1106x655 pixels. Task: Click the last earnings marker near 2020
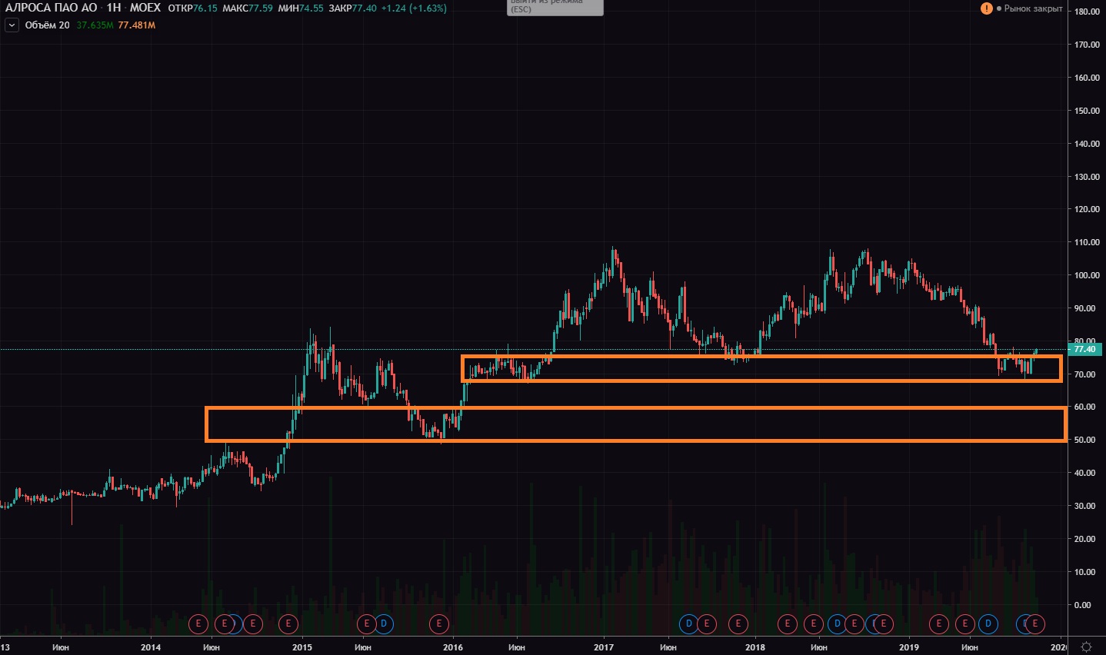point(1036,623)
